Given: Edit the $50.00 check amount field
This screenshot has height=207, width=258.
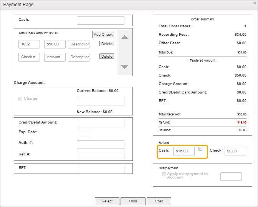Looking at the screenshot, I should pos(55,44).
